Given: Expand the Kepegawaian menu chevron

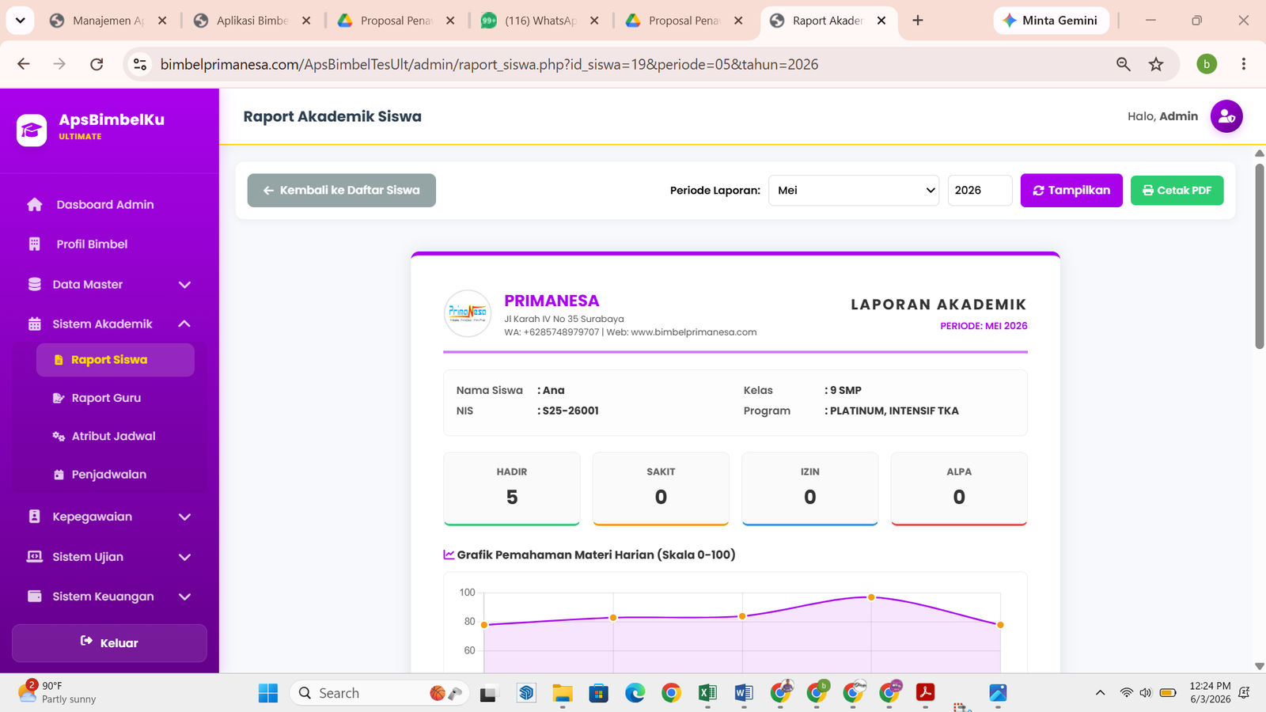Looking at the screenshot, I should (x=184, y=517).
